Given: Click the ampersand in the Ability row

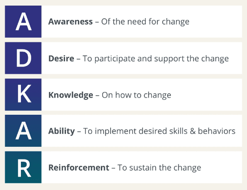Looking at the screenshot, I should [x=193, y=131].
